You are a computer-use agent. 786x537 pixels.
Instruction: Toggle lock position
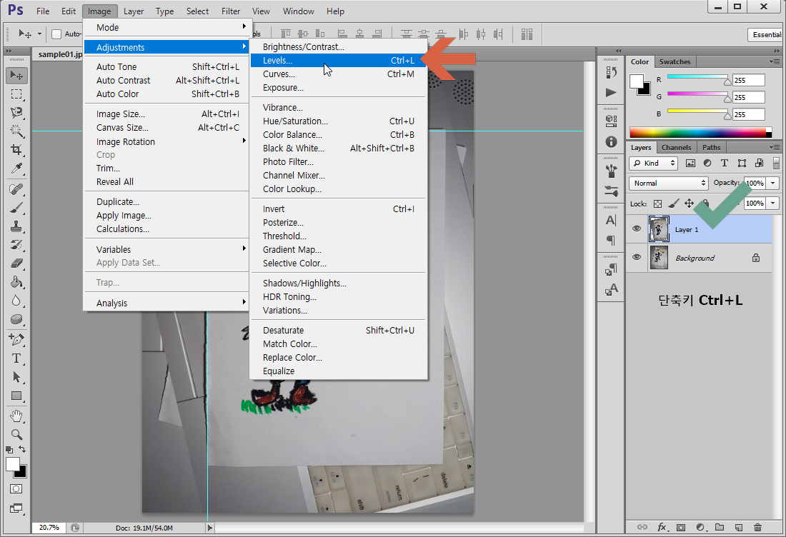coord(690,204)
